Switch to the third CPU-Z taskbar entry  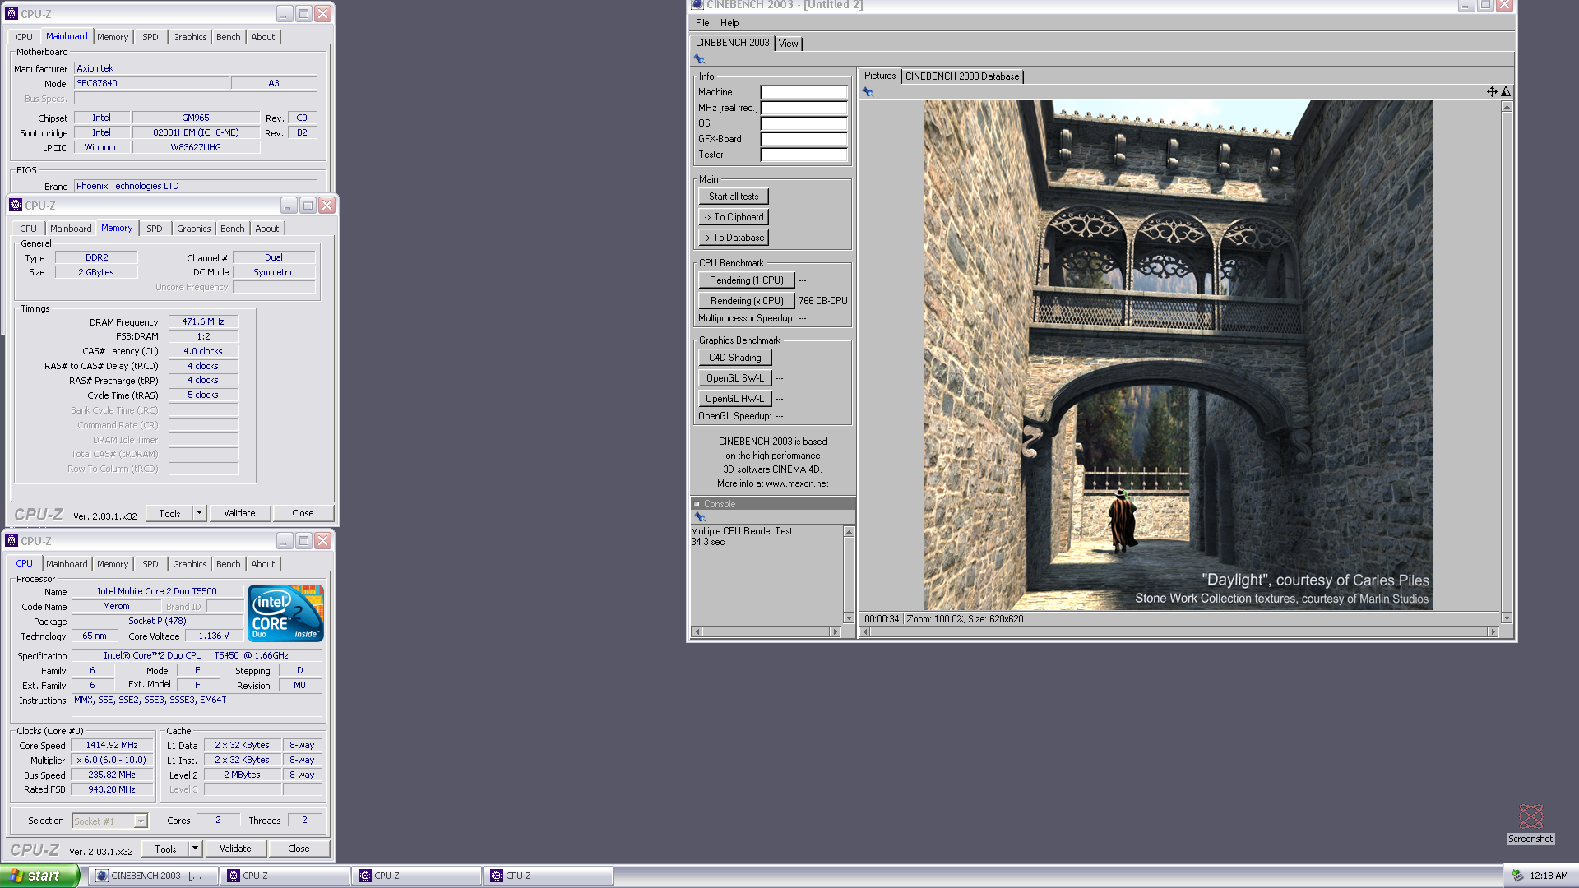pyautogui.click(x=548, y=876)
